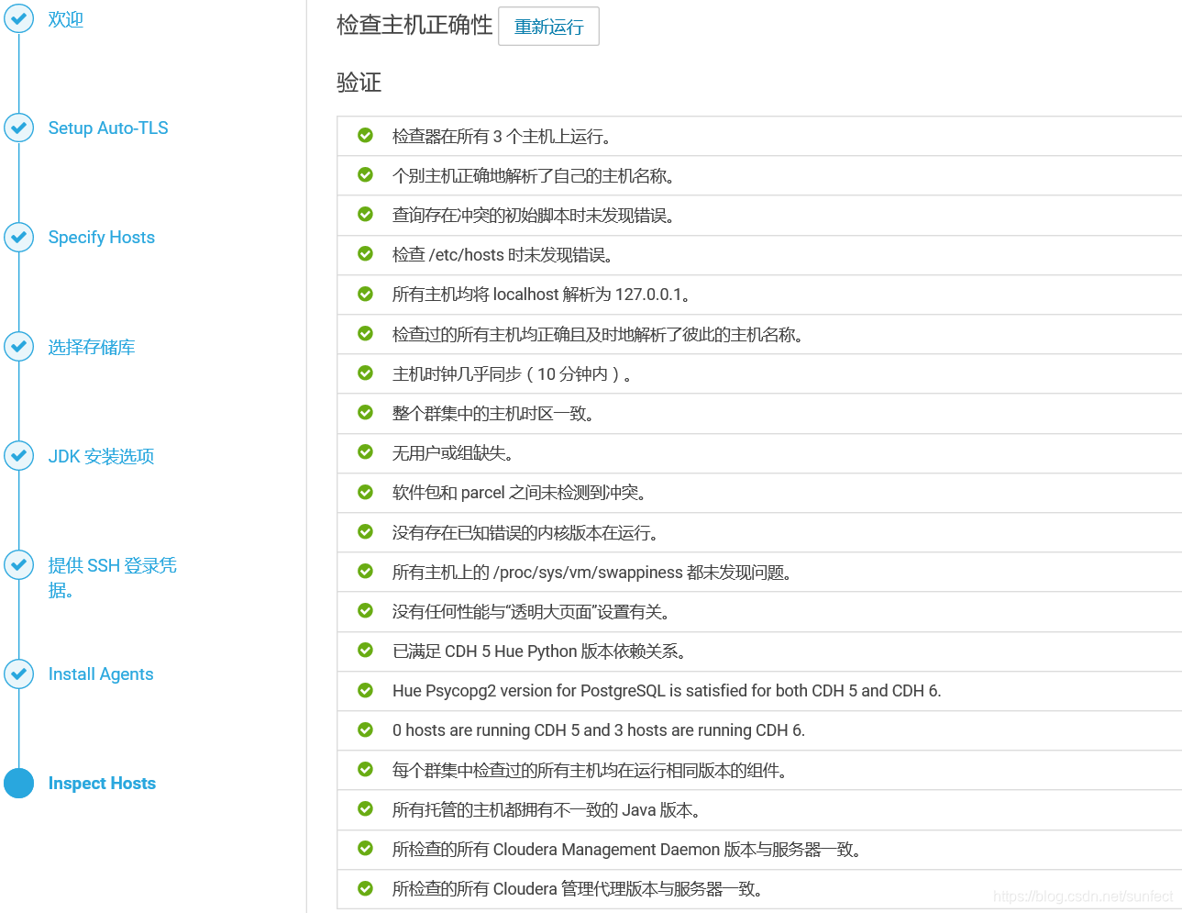Select the 选择存储库 step

point(92,347)
